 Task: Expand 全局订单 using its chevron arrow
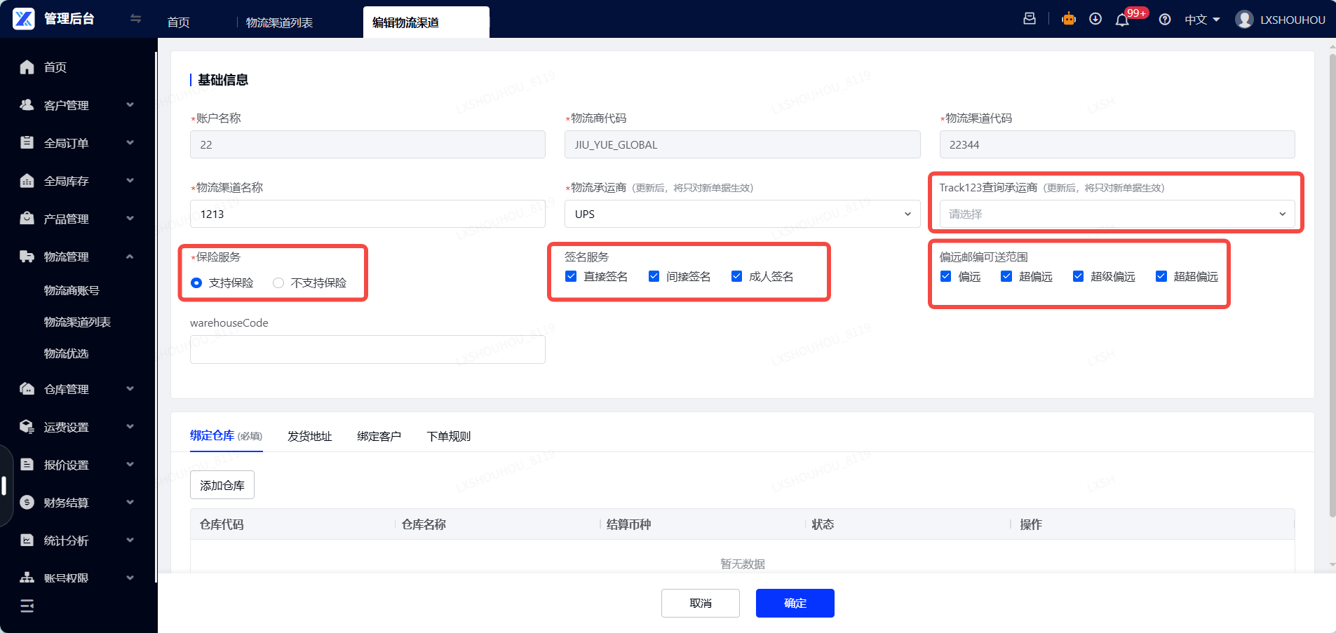130,143
